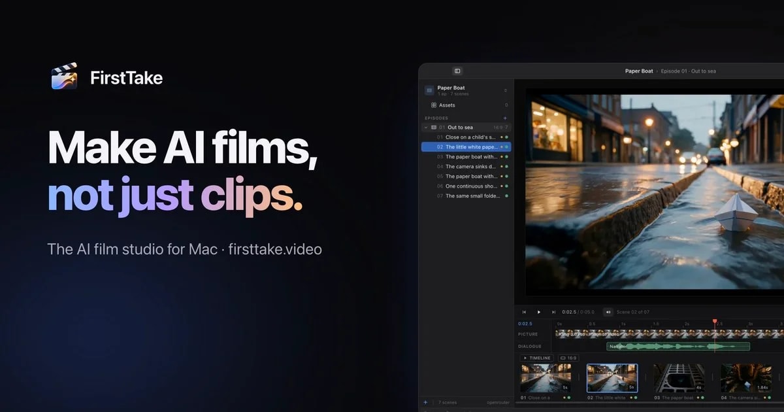Open the Paper Boat project icon
This screenshot has width=784, height=412.
click(429, 90)
